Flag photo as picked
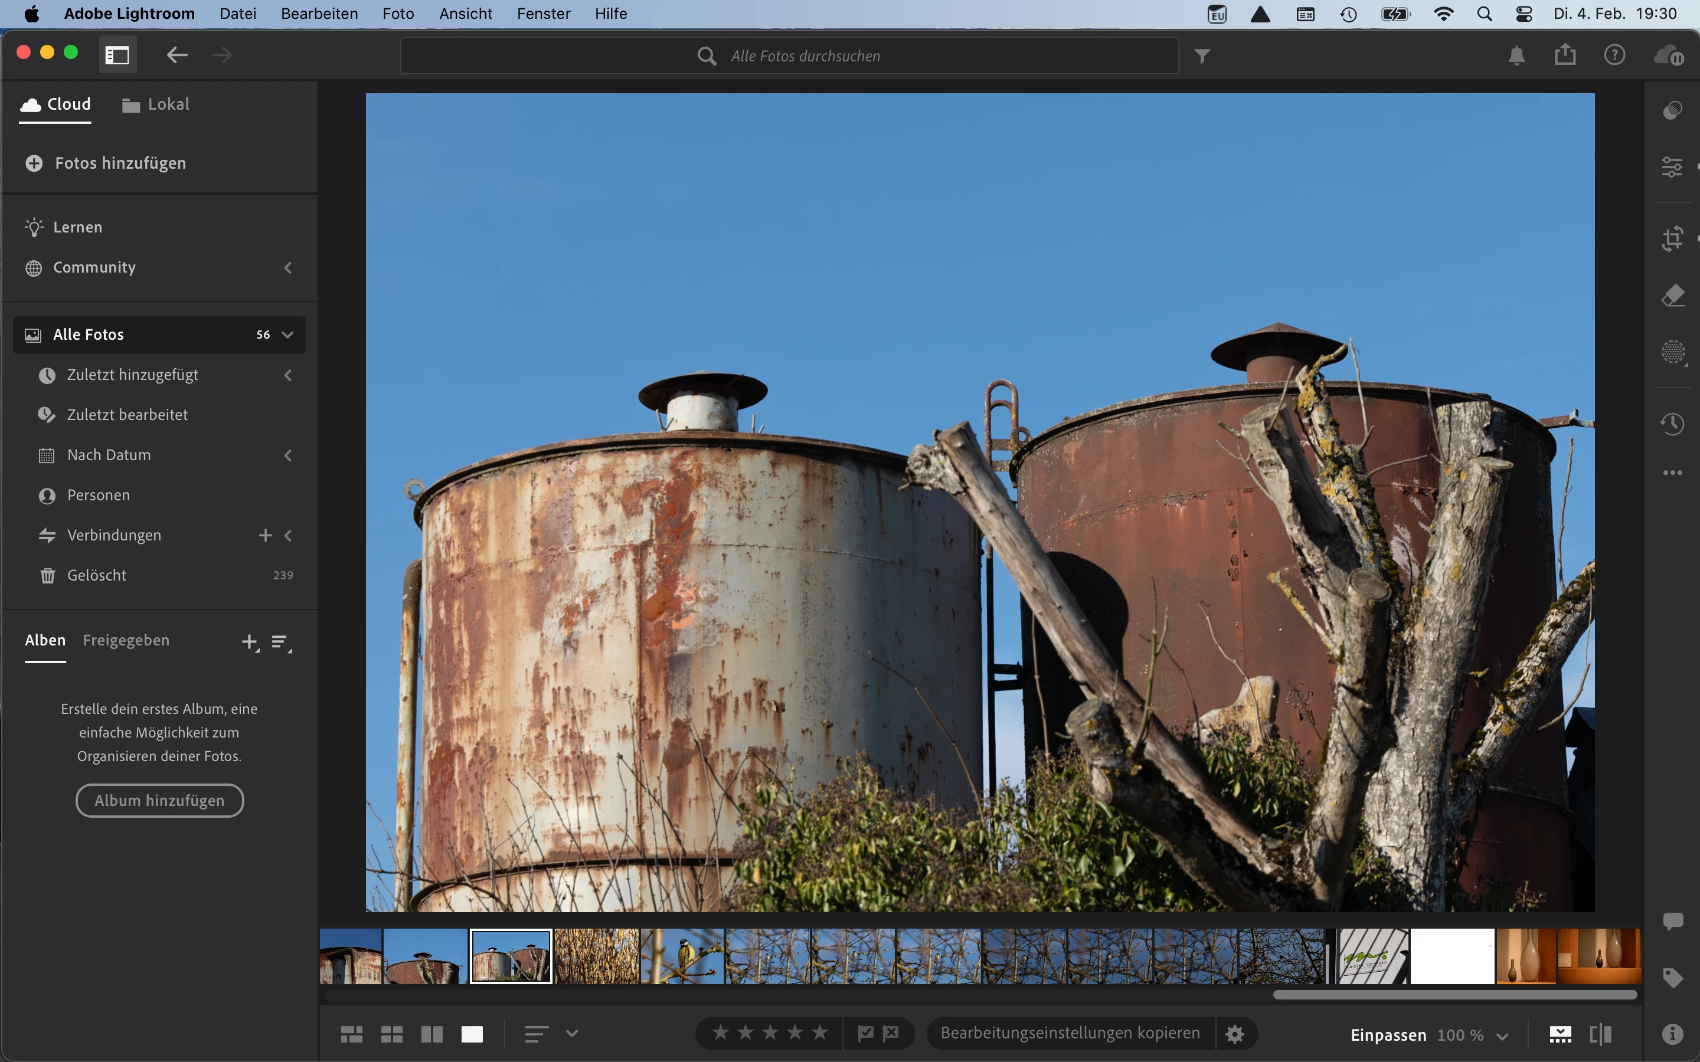Screen dimensions: 1700x1062 tap(865, 1032)
